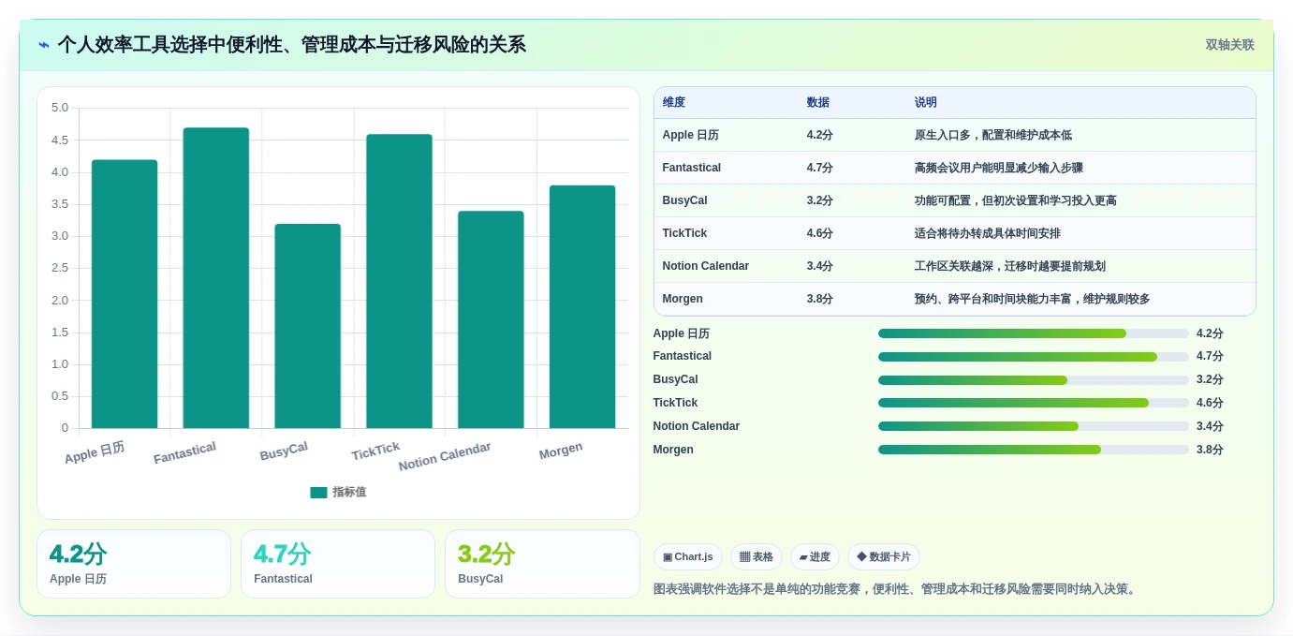Image resolution: width=1293 pixels, height=636 pixels.
Task: Select the Morgen table row name
Action: [x=683, y=299]
